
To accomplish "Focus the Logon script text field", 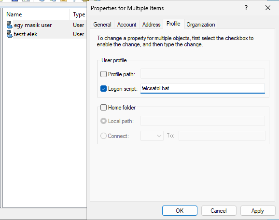I will click(203, 88).
